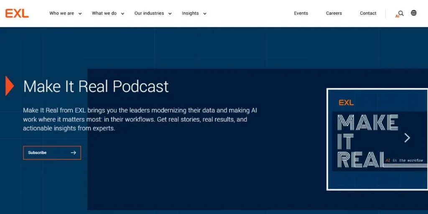Go to the Events page link

(x=301, y=13)
